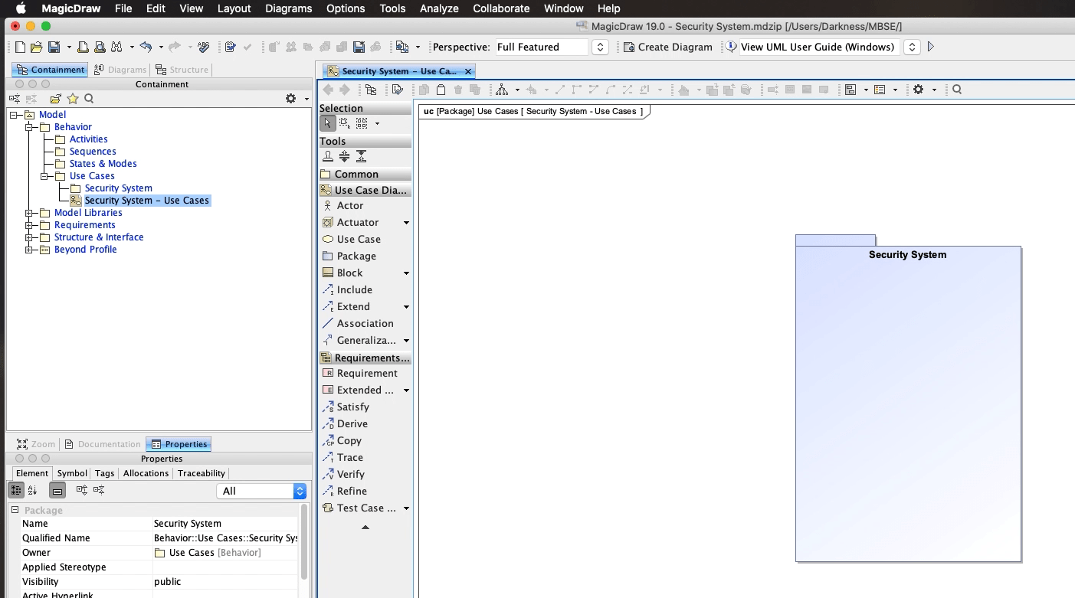Image resolution: width=1075 pixels, height=598 pixels.
Task: Toggle the description area button in Properties
Action: (57, 491)
